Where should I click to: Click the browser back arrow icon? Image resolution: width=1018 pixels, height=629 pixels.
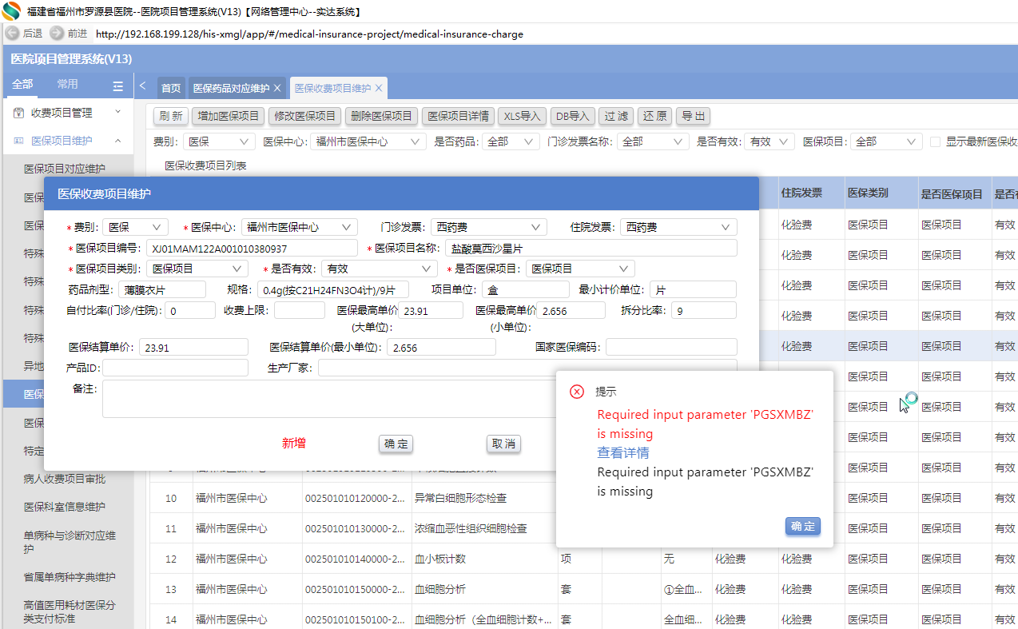tap(13, 34)
